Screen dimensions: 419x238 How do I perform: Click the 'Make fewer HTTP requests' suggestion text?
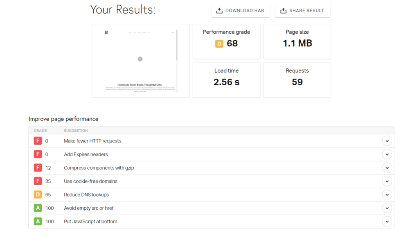pos(92,141)
